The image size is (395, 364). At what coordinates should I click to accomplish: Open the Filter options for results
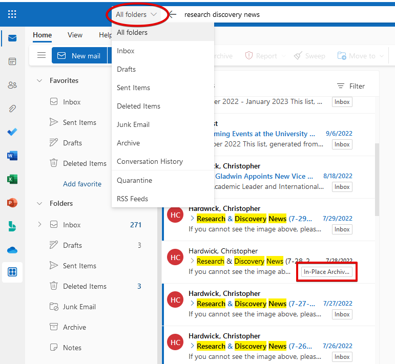(x=351, y=86)
